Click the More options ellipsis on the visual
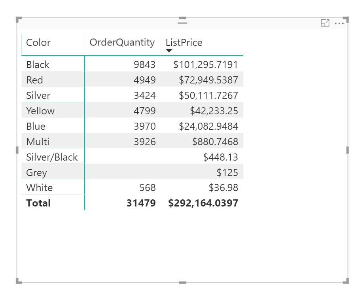 tap(339, 23)
